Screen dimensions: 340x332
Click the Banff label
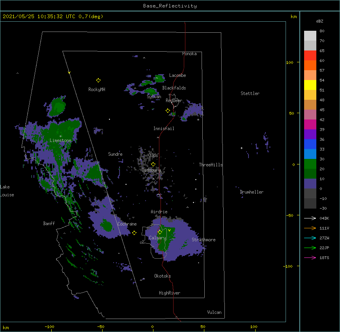(x=49, y=224)
